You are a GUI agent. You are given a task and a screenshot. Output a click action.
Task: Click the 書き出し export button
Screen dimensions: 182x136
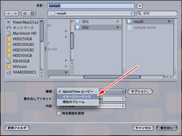(x=167, y=128)
